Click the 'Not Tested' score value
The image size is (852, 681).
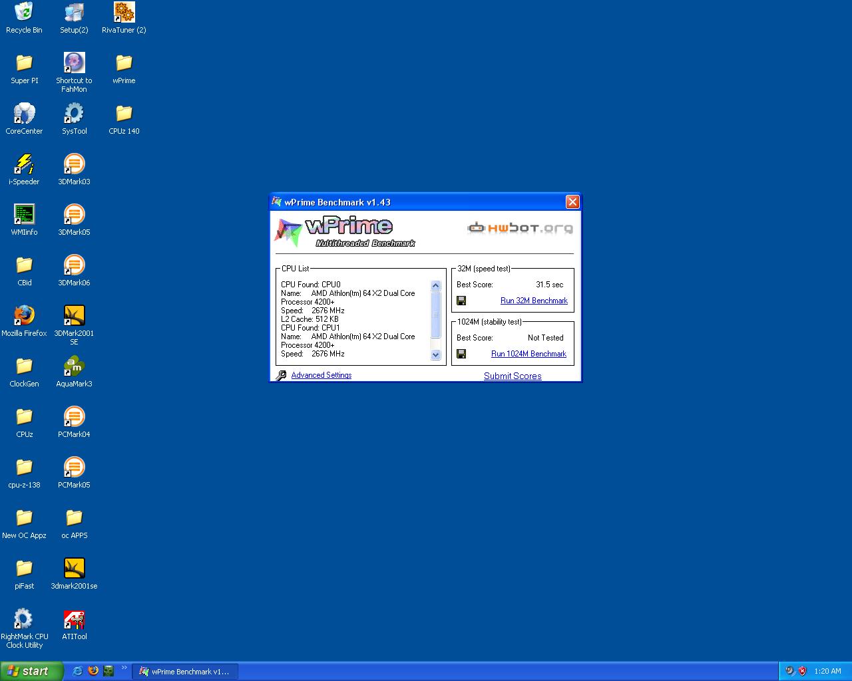(545, 338)
